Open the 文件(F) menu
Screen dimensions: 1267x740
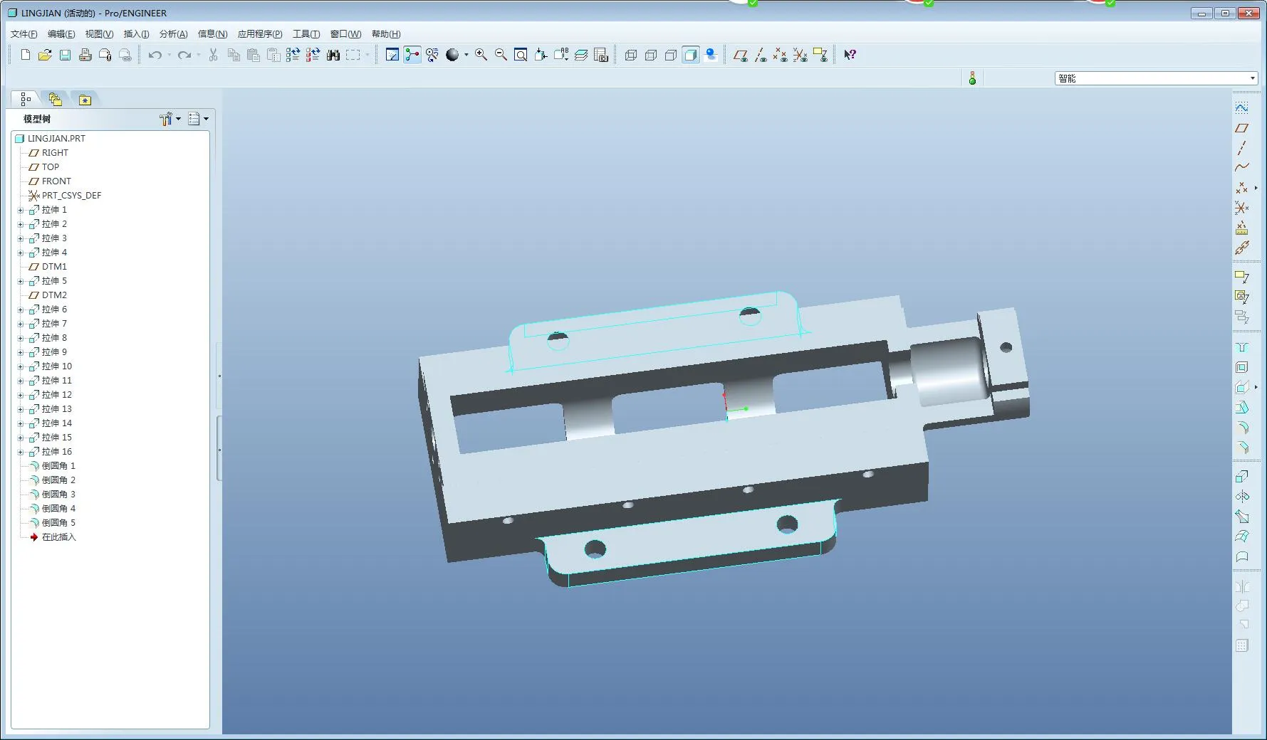[24, 34]
